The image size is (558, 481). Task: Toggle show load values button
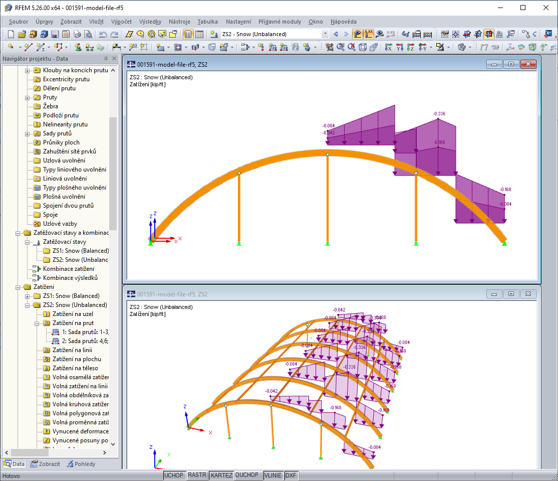pos(368,34)
